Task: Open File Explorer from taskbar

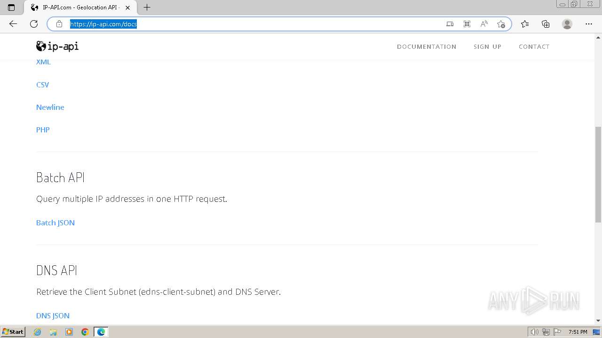Action: pyautogui.click(x=53, y=332)
